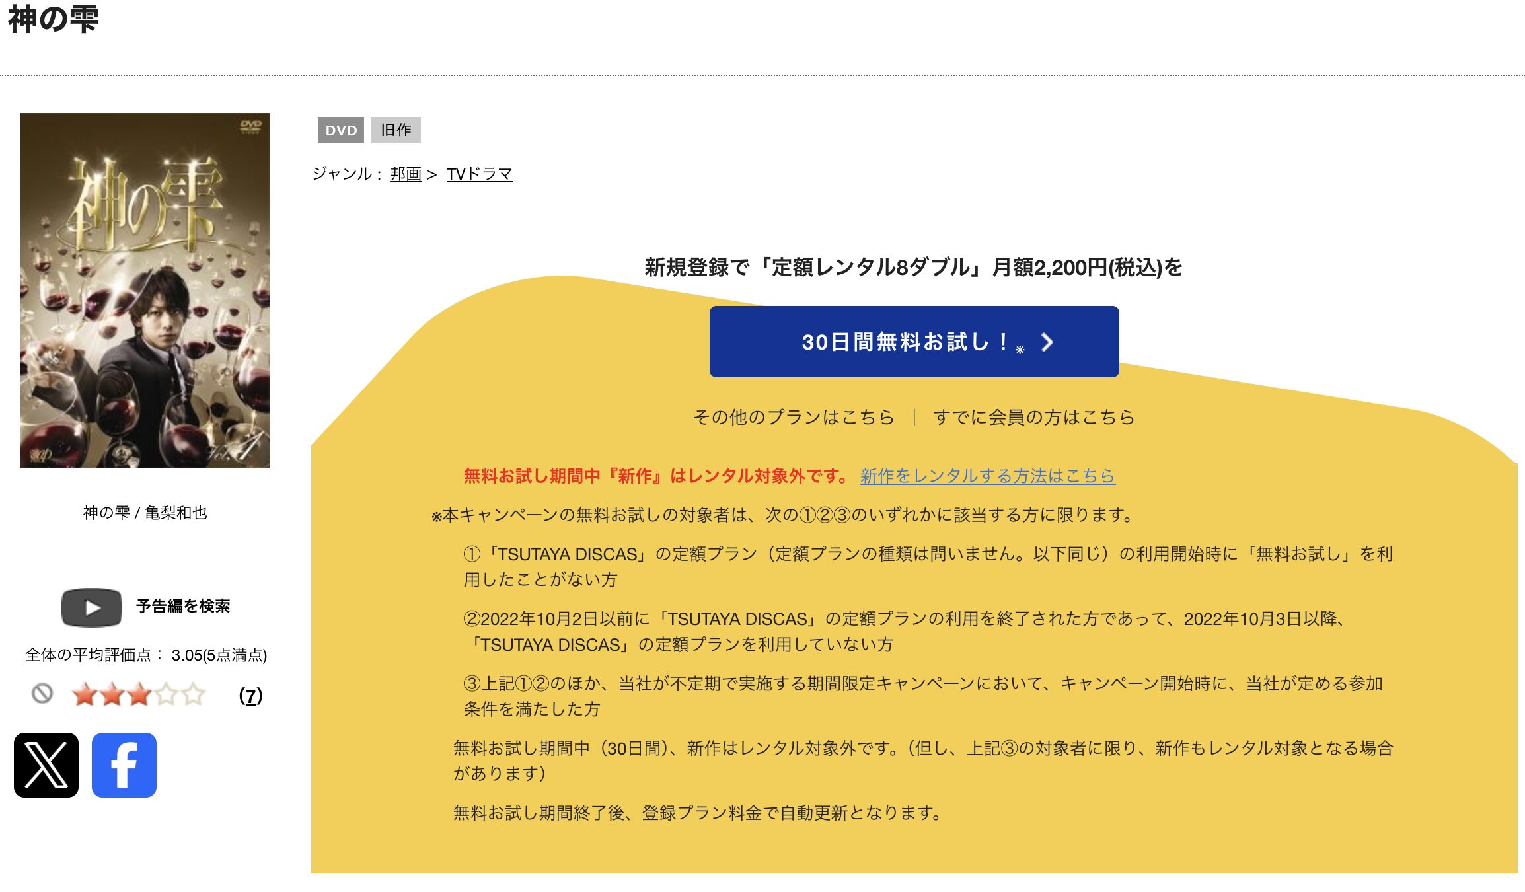1525x892 pixels.
Task: Click condition ③ 上記①②のほか text
Action: tap(924, 696)
